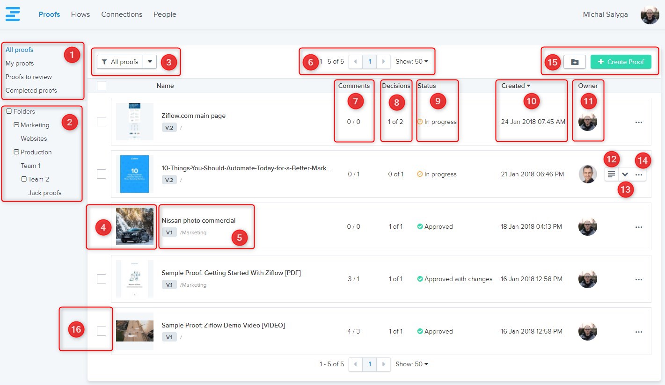Click the Create Proof button

(621, 62)
